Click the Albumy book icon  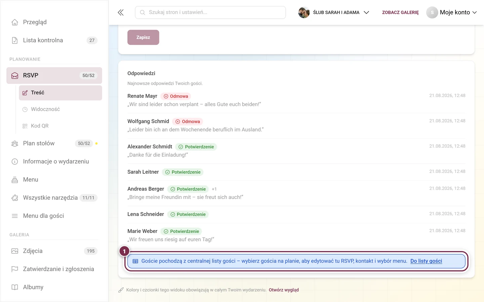tap(15, 287)
